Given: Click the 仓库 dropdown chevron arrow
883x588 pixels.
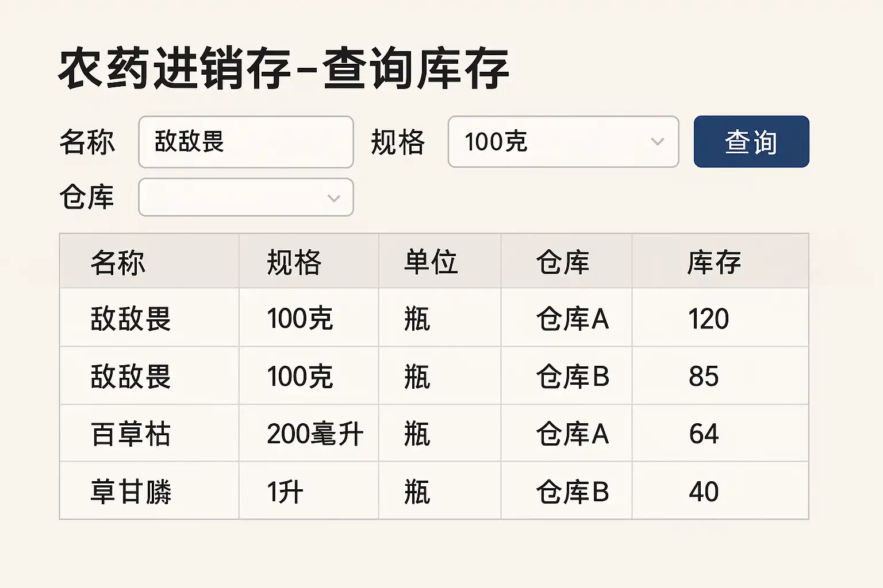Looking at the screenshot, I should (x=333, y=198).
